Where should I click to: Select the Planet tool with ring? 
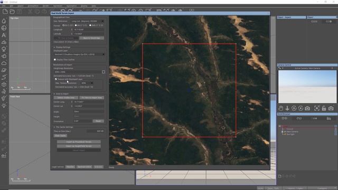click(x=4, y=70)
